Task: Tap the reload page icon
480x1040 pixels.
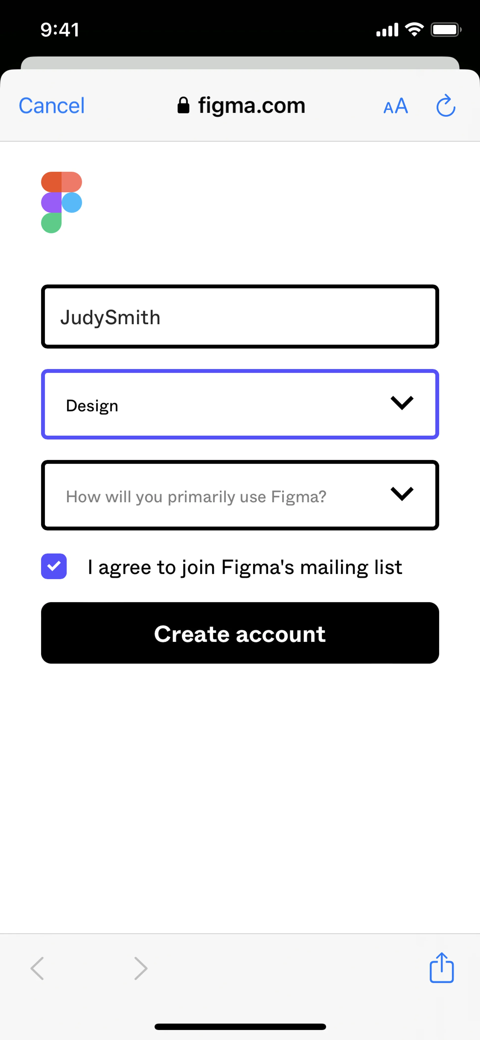Action: point(446,106)
